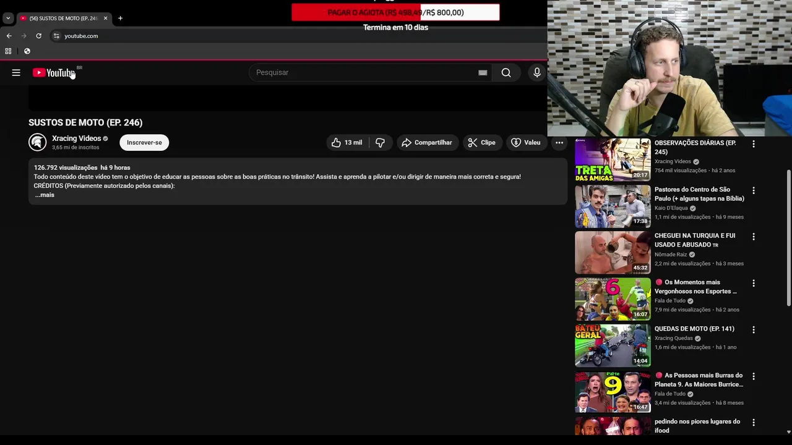Close the SUSTOS DE MOTO browser tab
The width and height of the screenshot is (792, 445).
pos(105,19)
